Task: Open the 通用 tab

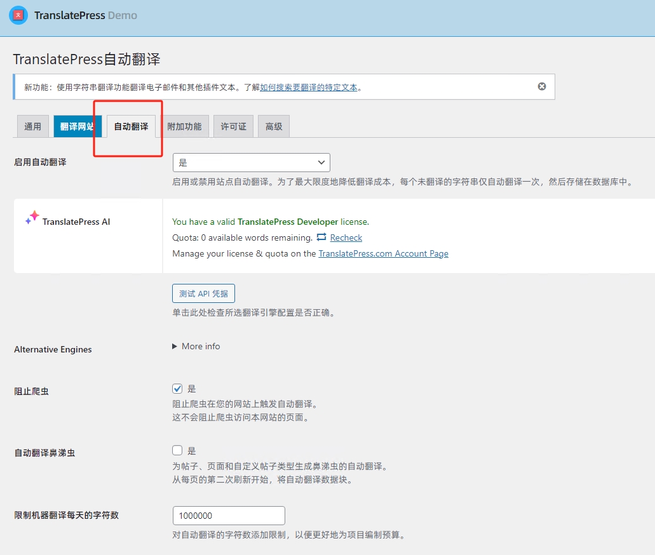Action: click(33, 126)
